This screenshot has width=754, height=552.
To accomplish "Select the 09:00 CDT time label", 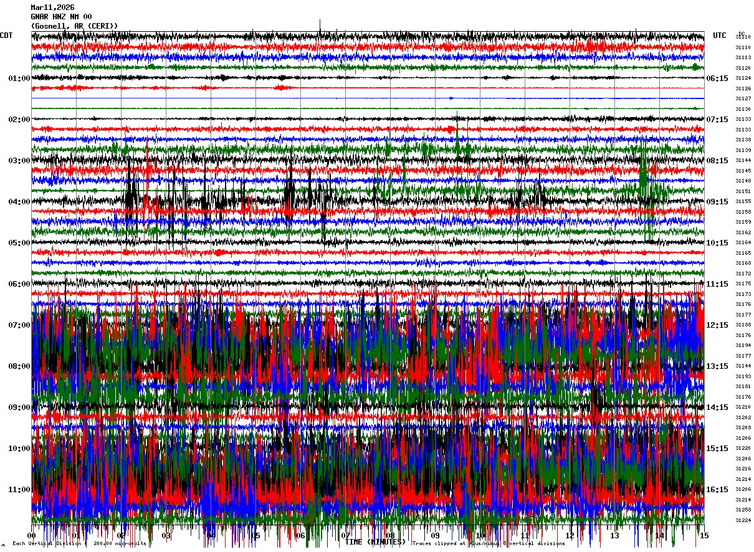I will (19, 407).
